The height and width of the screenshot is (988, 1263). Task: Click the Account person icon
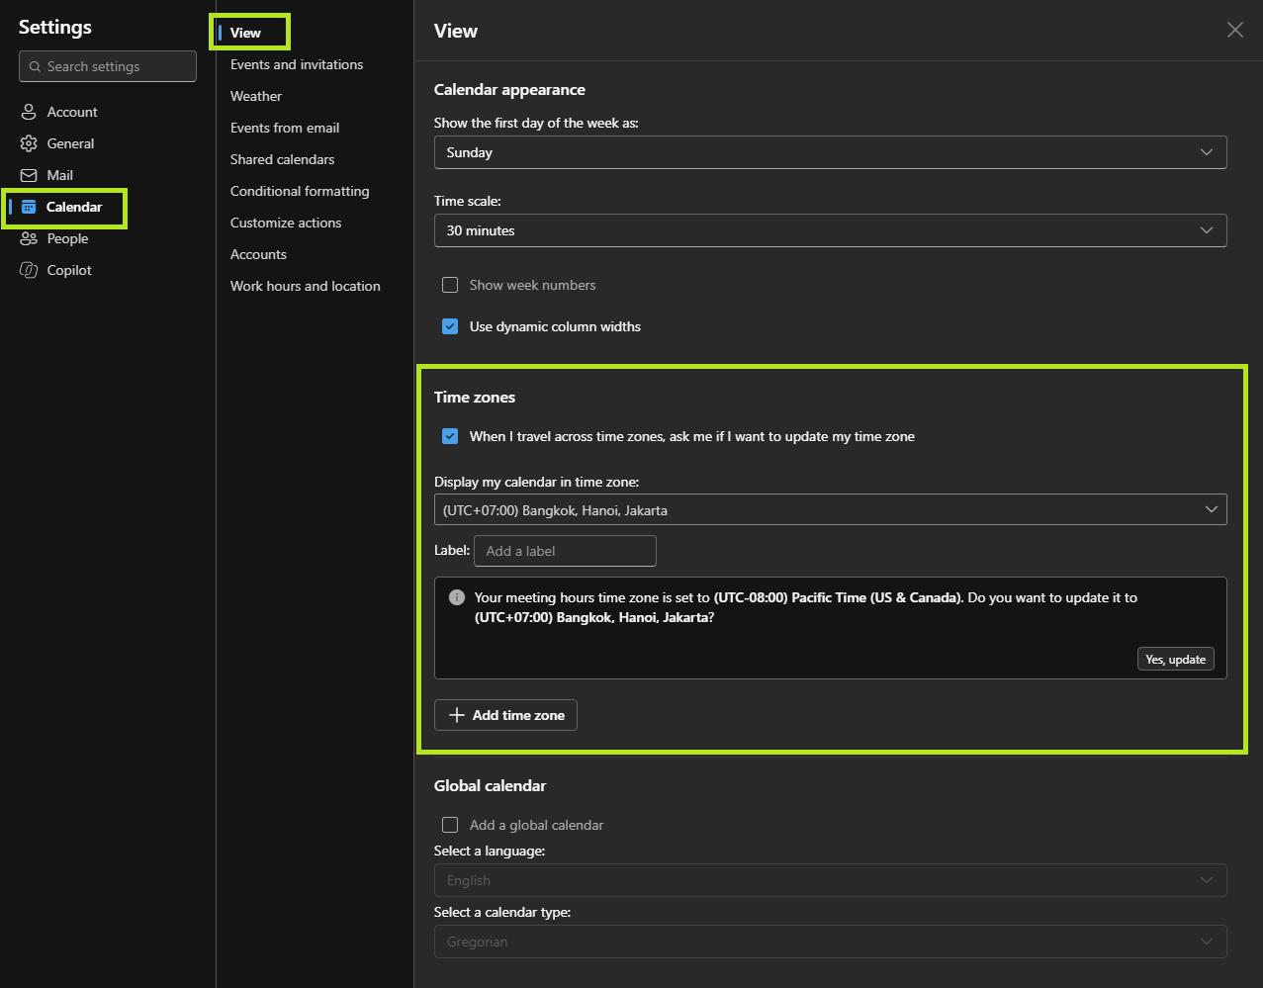[x=29, y=112]
